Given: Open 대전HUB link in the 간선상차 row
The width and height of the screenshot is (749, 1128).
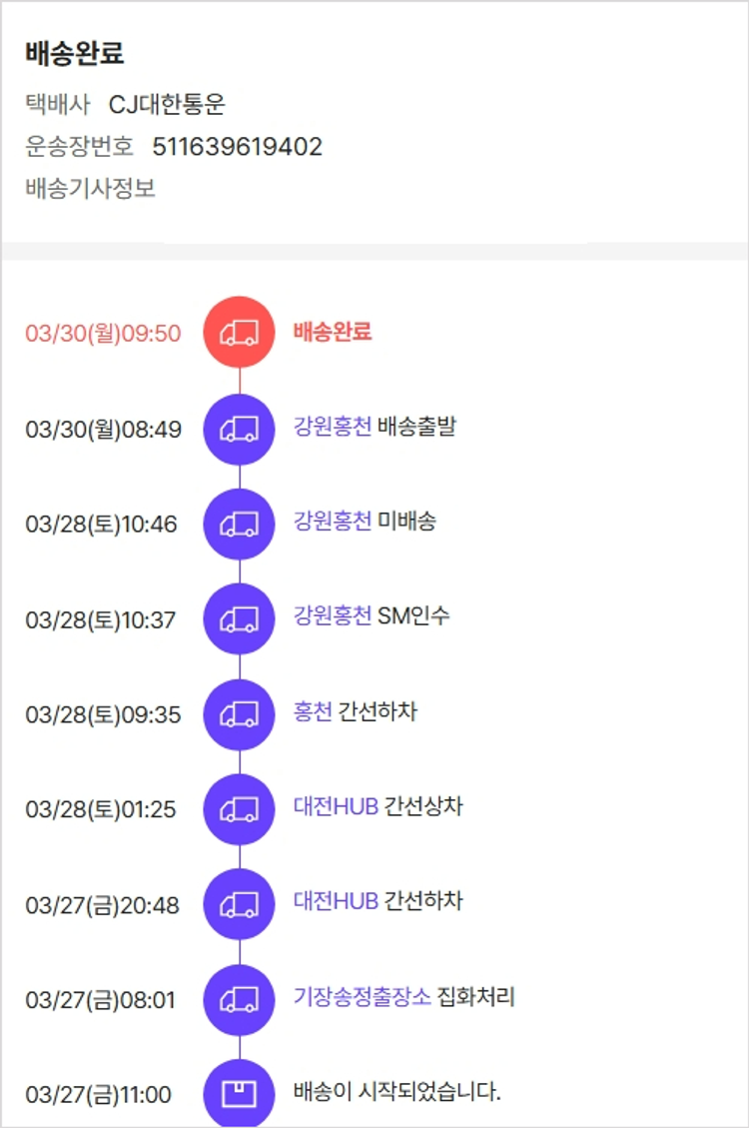Looking at the screenshot, I should point(336,806).
